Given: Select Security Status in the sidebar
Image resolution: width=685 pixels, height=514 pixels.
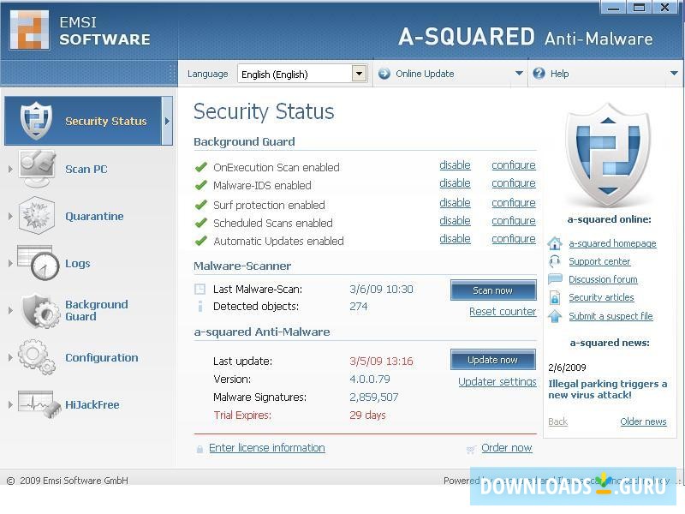Looking at the screenshot, I should 89,121.
